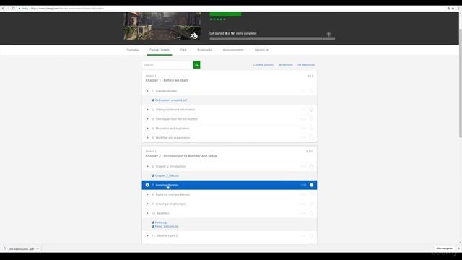Toggle completion circle for Motivation and inspiration

point(311,129)
